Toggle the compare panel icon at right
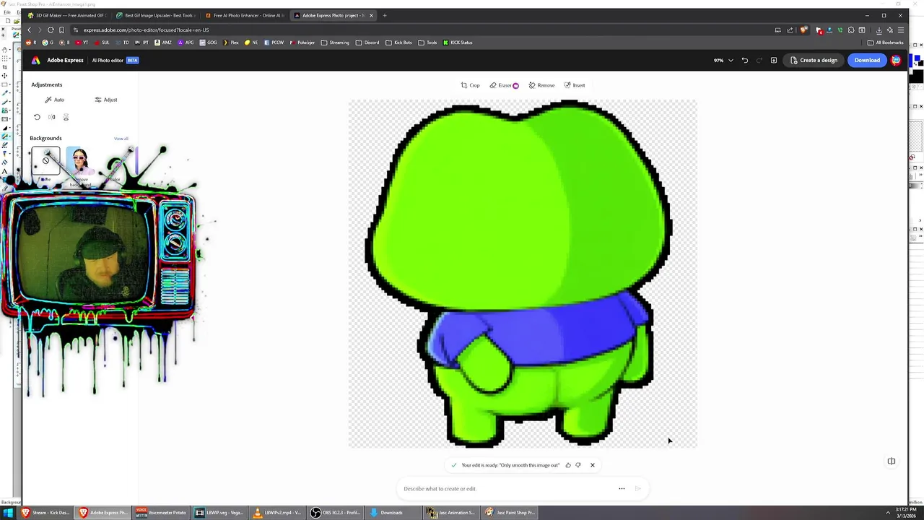The height and width of the screenshot is (520, 924). pos(892,461)
